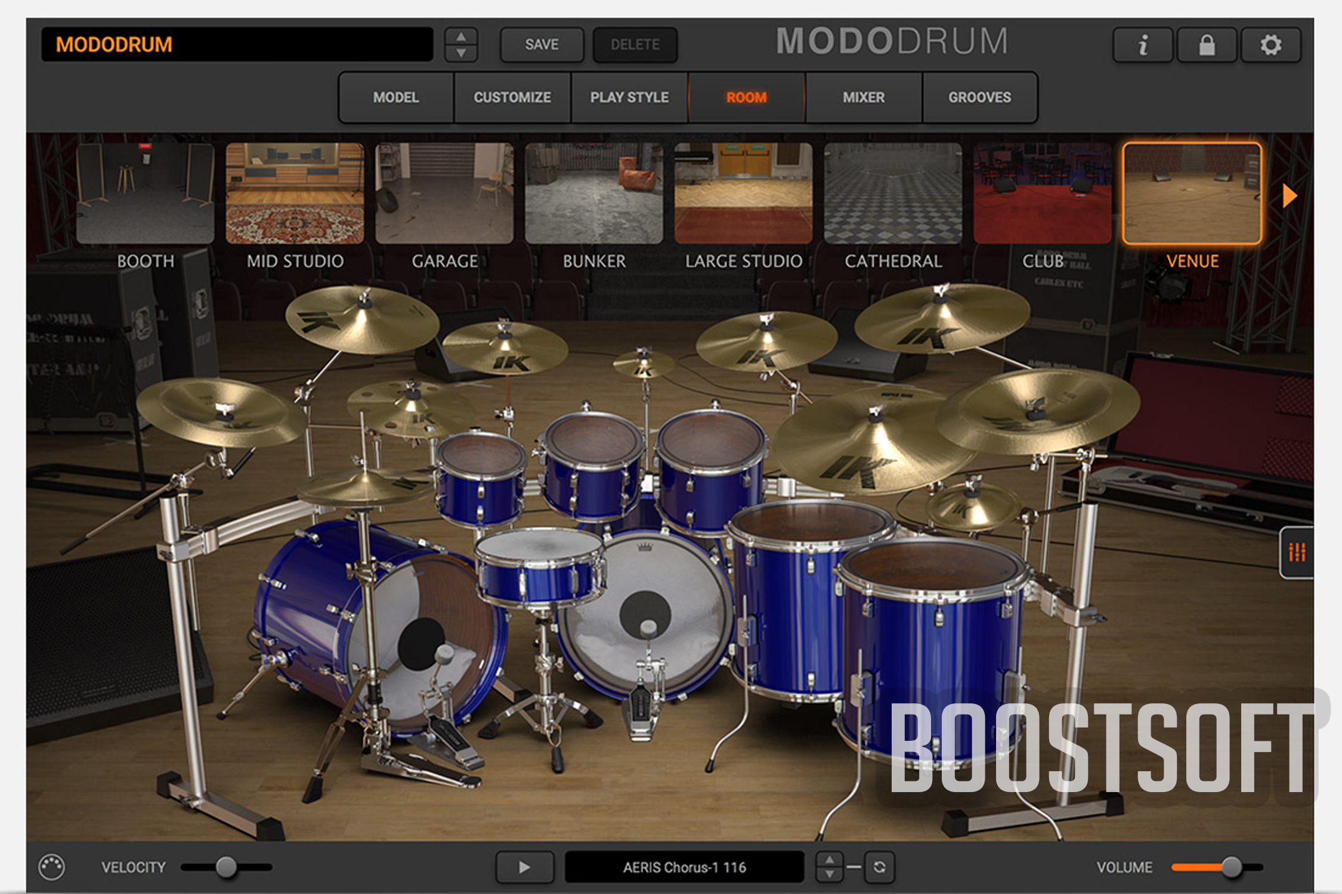
Task: Switch to the CUSTOMIZE tab
Action: coord(512,97)
